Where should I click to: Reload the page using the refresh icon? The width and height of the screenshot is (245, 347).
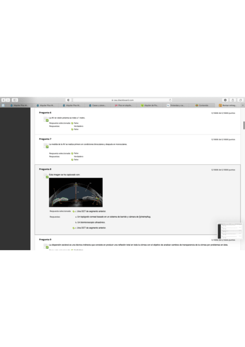[170, 100]
